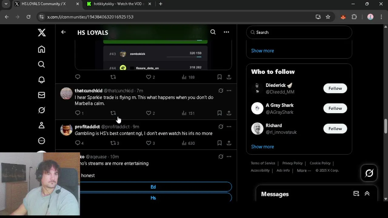Bookmark thatcunchkid's post
Viewport: 388px width, 218px height.
click(x=219, y=113)
